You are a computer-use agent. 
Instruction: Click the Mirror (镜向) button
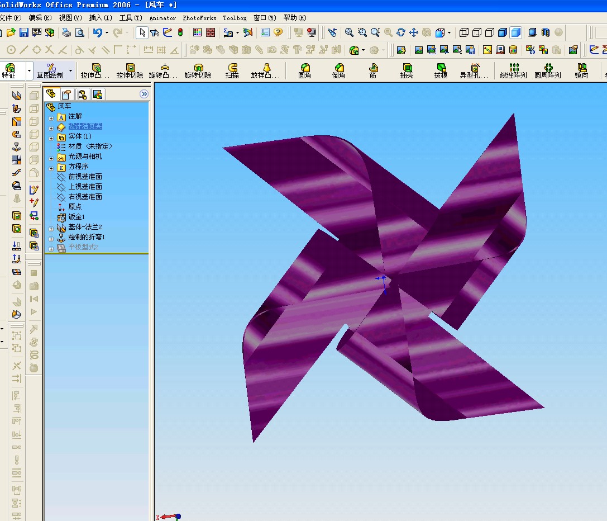[581, 71]
